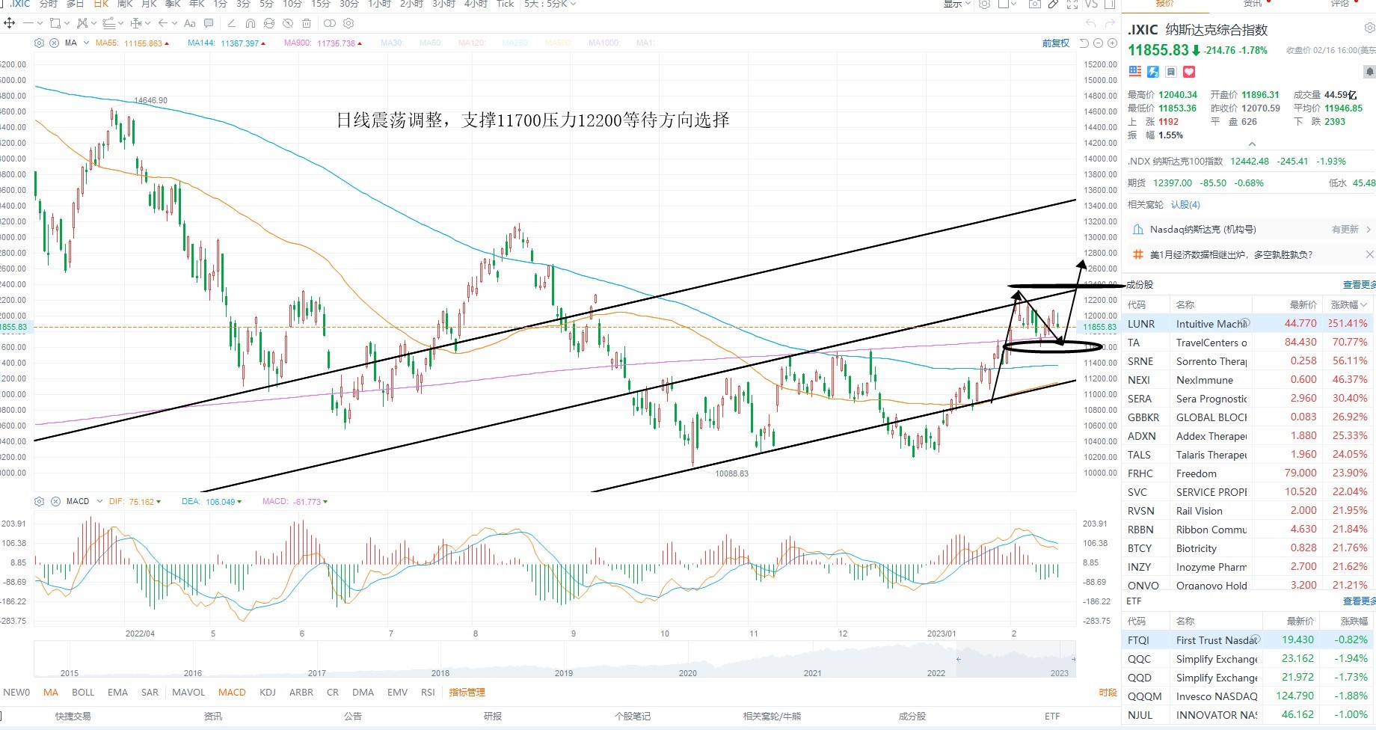Image resolution: width=1376 pixels, height=730 pixels.
Task: Switch to the 周K weekly chart tab
Action: click(x=125, y=4)
